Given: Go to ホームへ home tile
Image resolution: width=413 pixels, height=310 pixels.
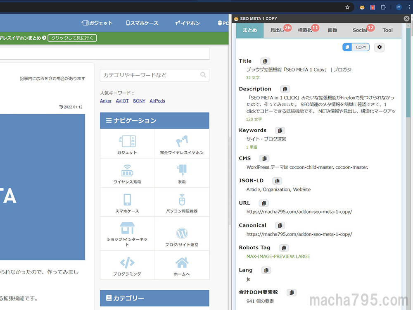Looking at the screenshot, I should pyautogui.click(x=182, y=265).
